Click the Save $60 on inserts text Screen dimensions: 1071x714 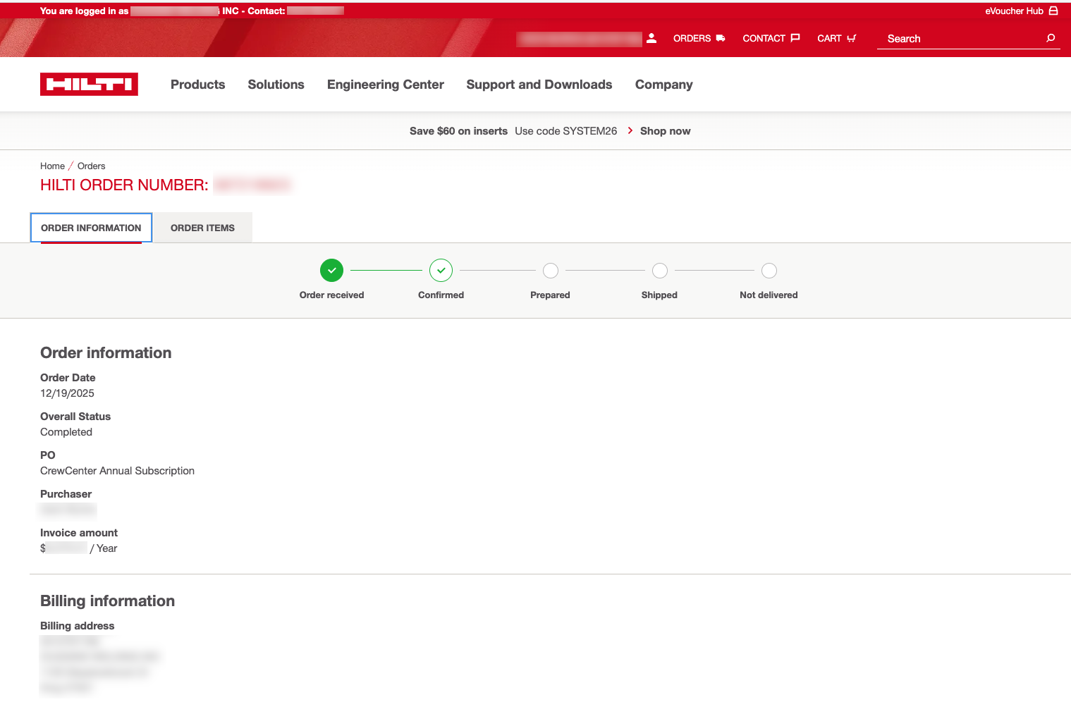click(x=458, y=131)
